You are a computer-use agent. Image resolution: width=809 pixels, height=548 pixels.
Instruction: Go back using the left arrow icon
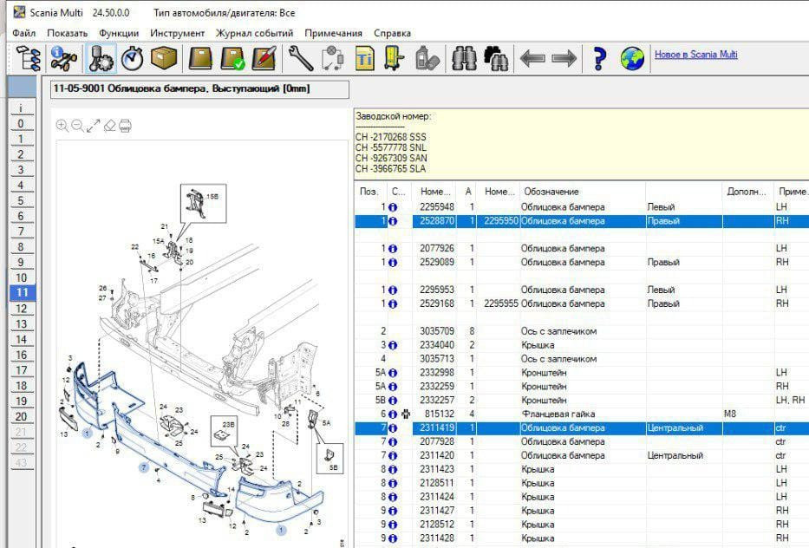[x=532, y=59]
